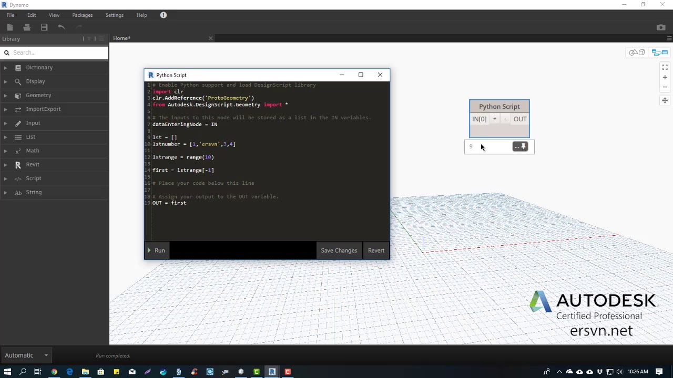Toggle the Pan mode icon
673x378 pixels.
pos(665,100)
